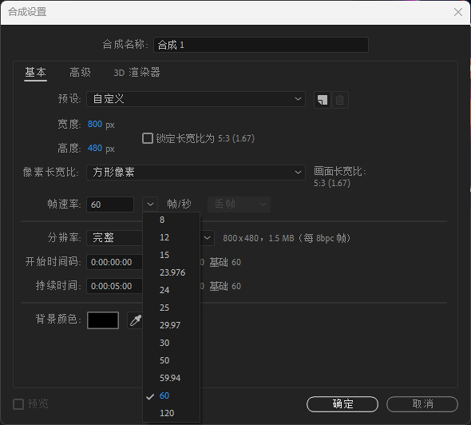Open the black 背景颜色 swatch
This screenshot has height=425, width=471.
click(x=103, y=320)
